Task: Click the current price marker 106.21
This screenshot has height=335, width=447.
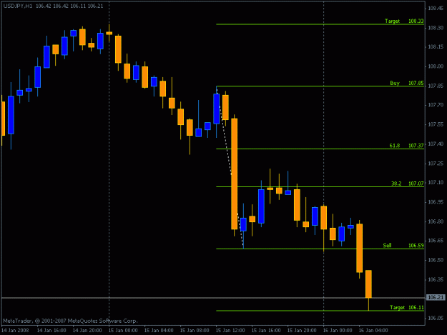Action: 436,297
